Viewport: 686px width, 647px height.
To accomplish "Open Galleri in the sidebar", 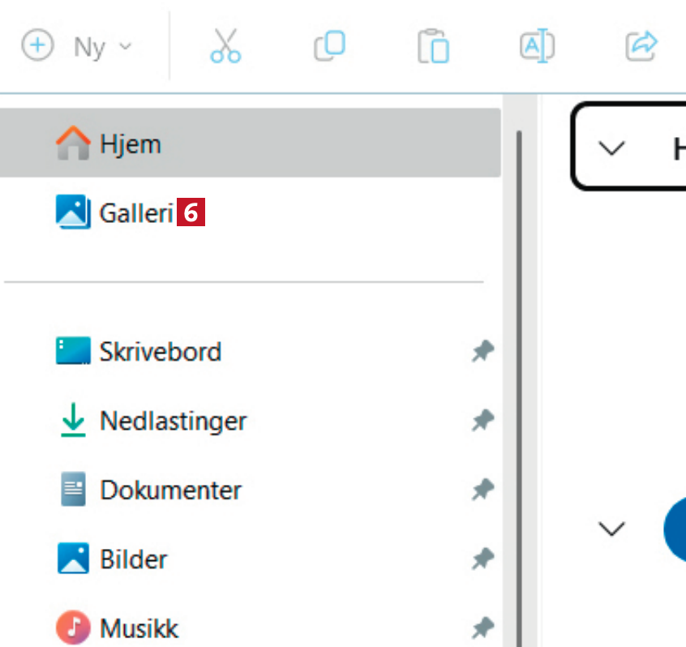I will [x=135, y=213].
